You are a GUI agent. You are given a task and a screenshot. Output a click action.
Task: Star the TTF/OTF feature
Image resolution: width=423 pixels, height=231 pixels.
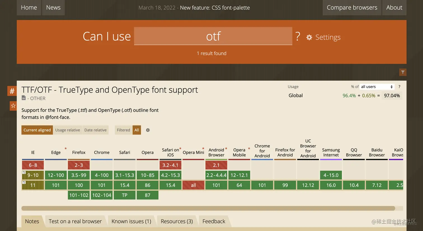13,106
